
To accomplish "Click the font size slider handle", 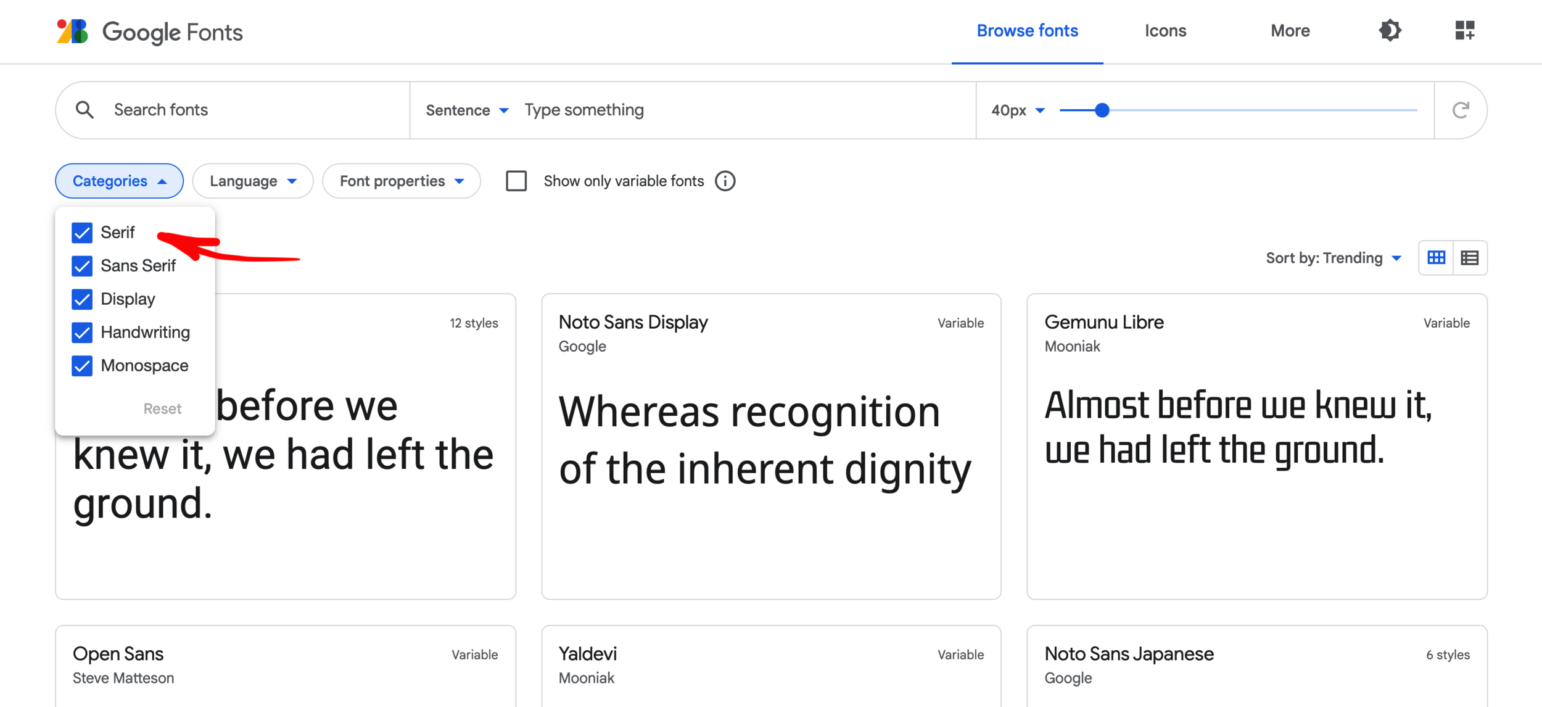I will point(1102,110).
